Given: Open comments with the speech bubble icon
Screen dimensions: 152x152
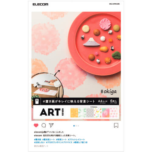Looking at the screenshot, I should 44,125.
